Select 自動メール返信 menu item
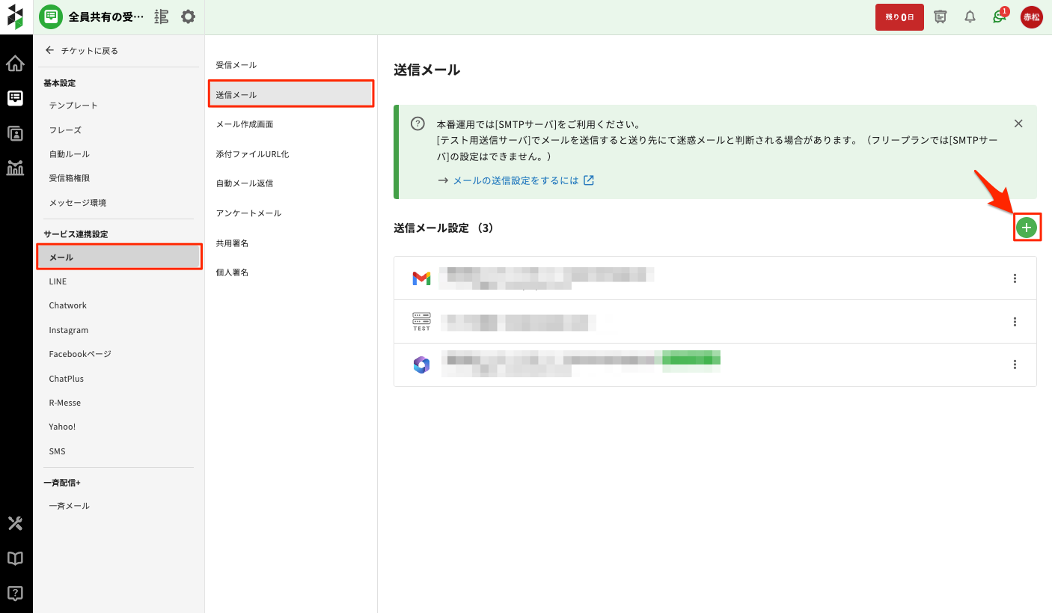This screenshot has width=1052, height=613. 245,183
